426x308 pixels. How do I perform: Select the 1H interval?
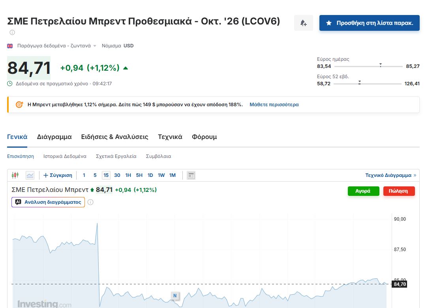point(128,175)
